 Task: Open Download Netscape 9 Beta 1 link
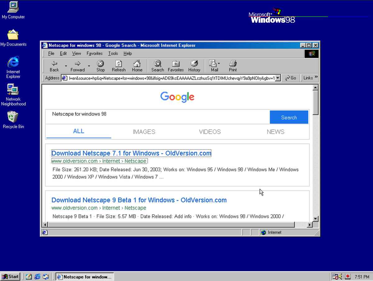pyautogui.click(x=139, y=200)
